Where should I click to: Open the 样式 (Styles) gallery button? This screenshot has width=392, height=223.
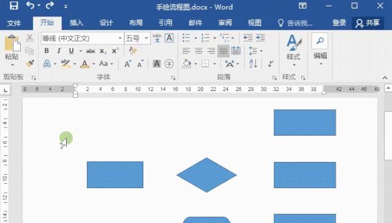(x=293, y=51)
